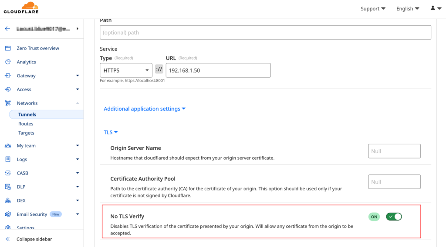Click the service URL input field
The width and height of the screenshot is (446, 247).
(x=218, y=70)
